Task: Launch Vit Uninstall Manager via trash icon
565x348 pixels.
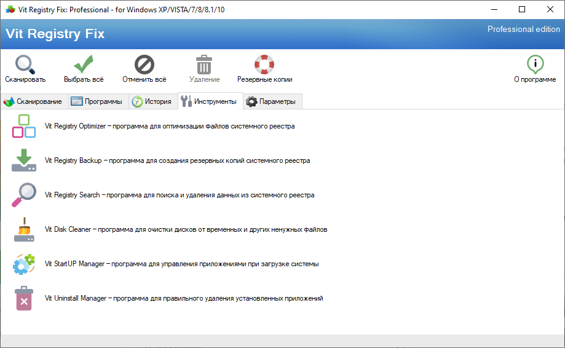Action: [24, 298]
